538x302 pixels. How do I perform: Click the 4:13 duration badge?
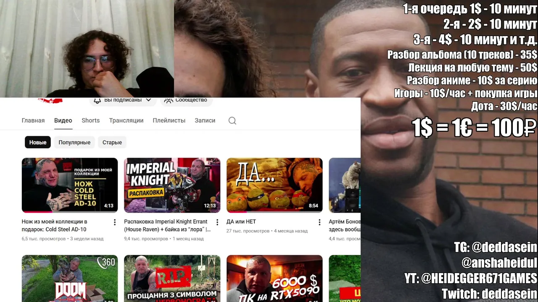(109, 206)
